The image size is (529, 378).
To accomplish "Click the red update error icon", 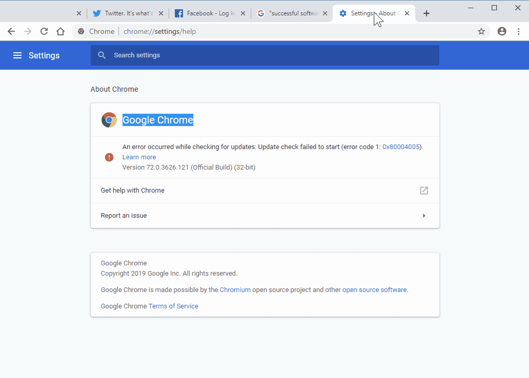I will pos(109,157).
